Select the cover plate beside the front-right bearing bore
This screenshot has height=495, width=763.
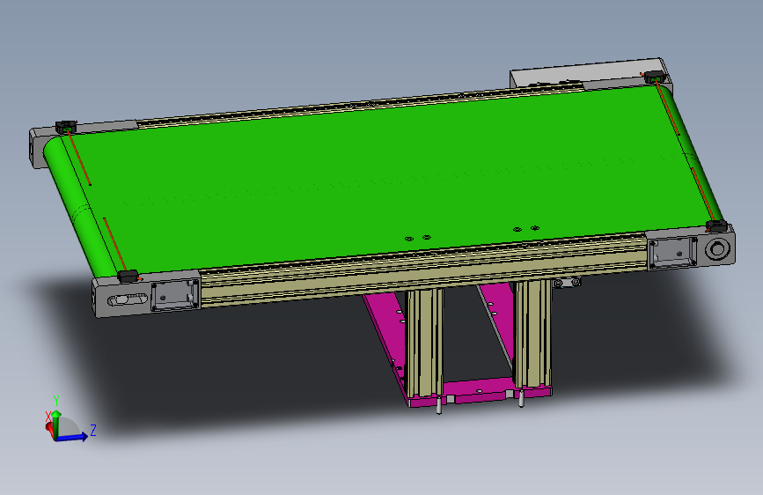click(673, 253)
